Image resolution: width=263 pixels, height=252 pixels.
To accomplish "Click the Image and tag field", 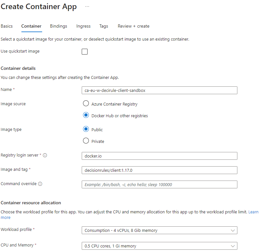I will [x=159, y=170].
